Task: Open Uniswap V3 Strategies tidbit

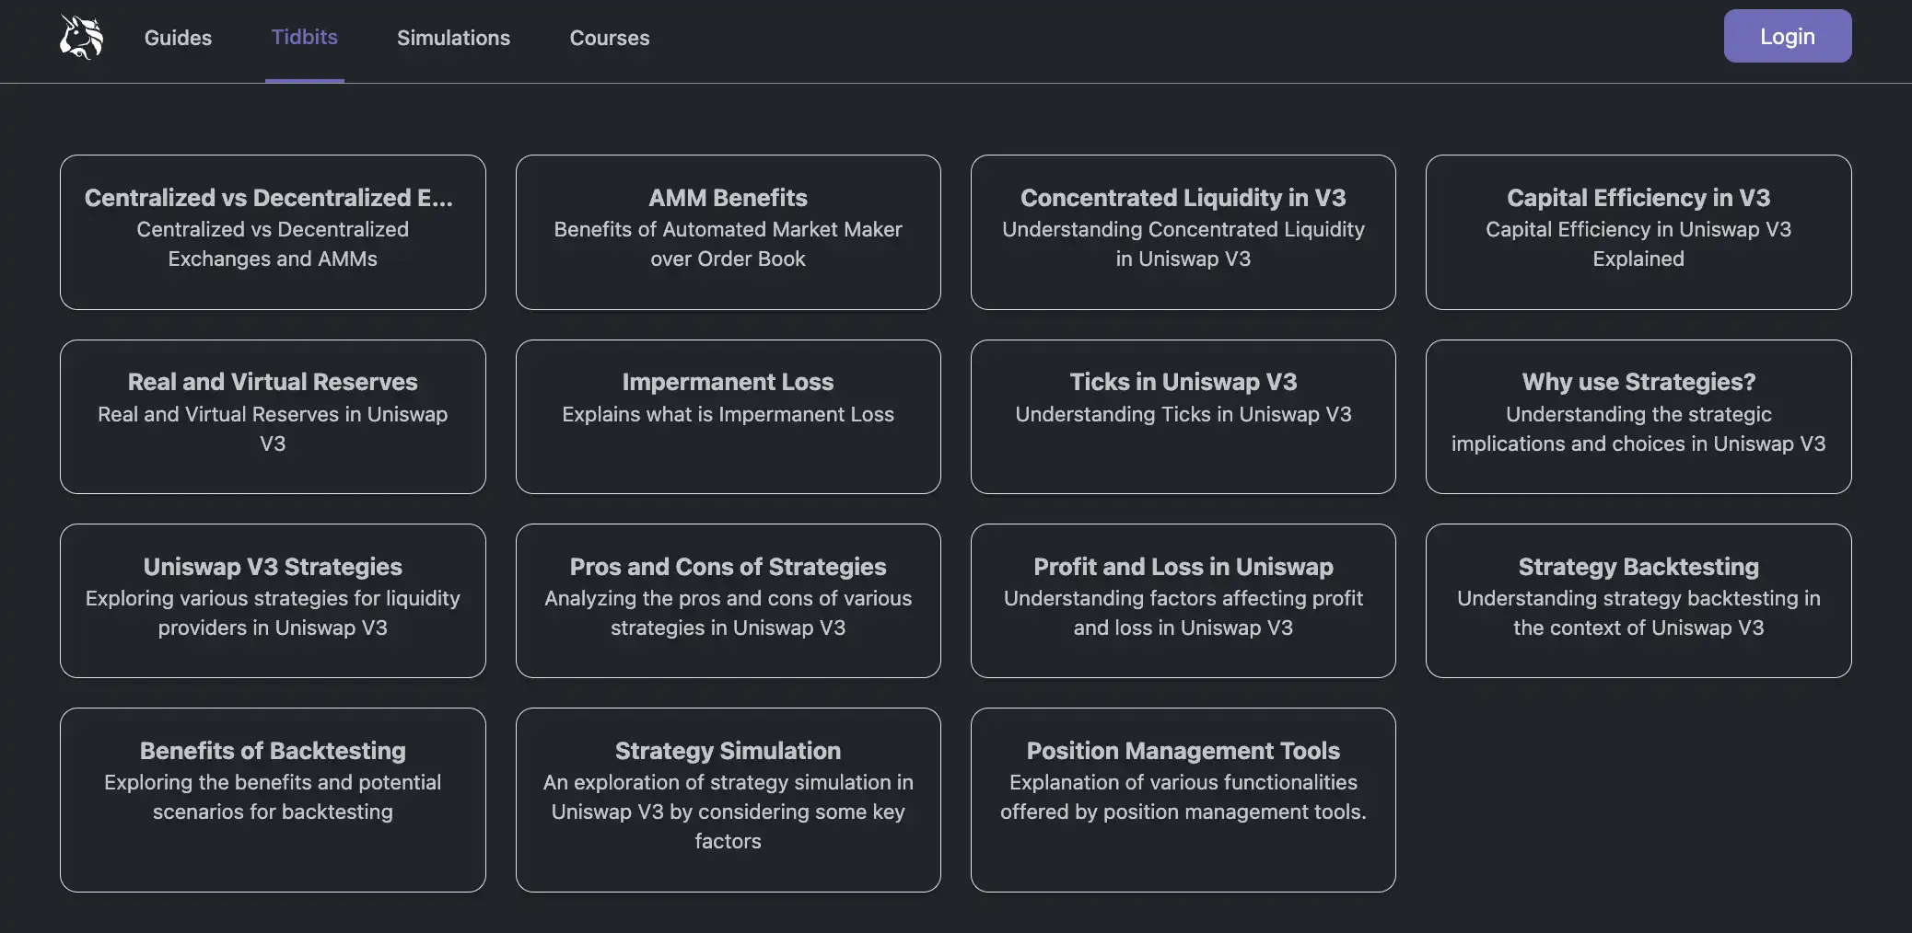Action: click(273, 600)
